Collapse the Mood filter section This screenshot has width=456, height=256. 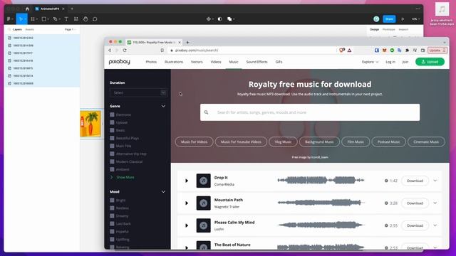(163, 192)
